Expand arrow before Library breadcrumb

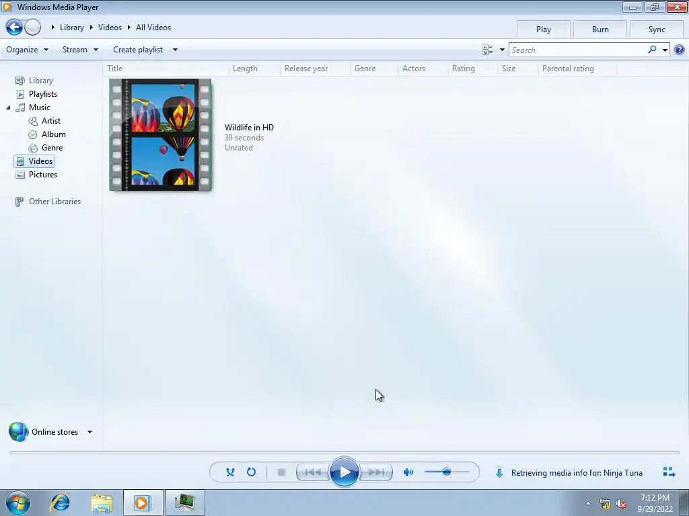52,27
